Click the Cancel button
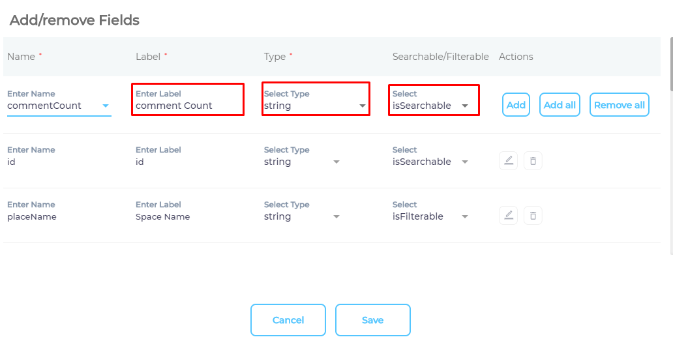The width and height of the screenshot is (673, 350). [x=288, y=320]
